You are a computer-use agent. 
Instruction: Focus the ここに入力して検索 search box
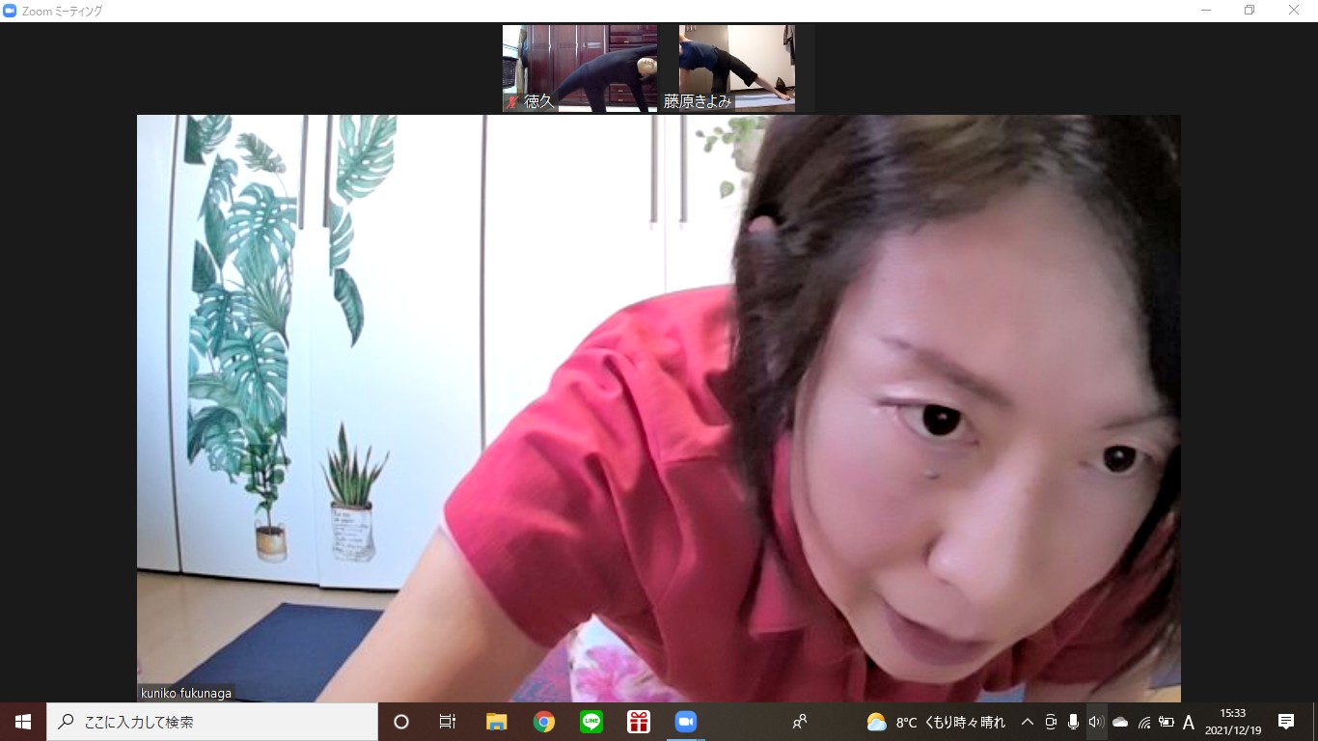pos(212,722)
